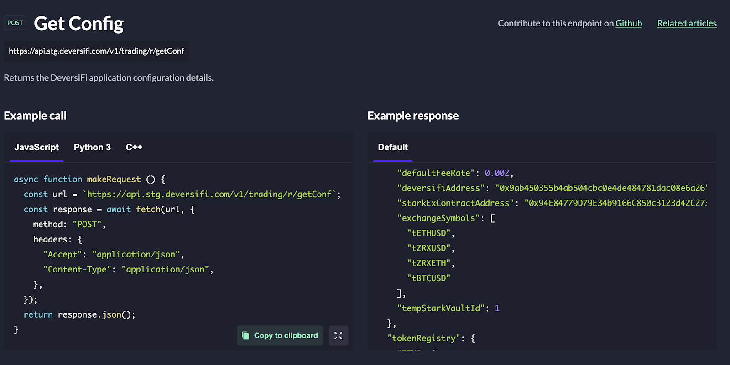Screen dimensions: 730x365
Task: Click the endpoint description text
Action: 109,78
